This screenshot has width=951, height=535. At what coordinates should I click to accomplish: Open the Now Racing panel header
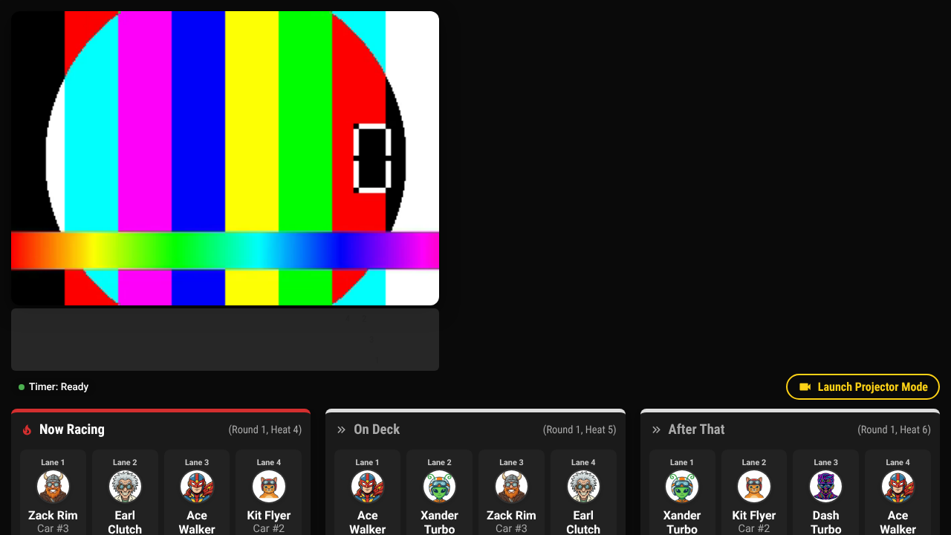click(x=161, y=429)
